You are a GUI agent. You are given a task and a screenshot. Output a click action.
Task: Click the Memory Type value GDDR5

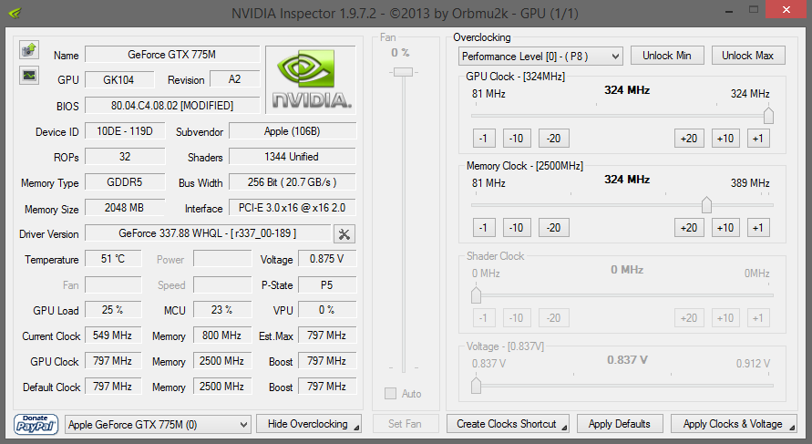click(x=125, y=181)
